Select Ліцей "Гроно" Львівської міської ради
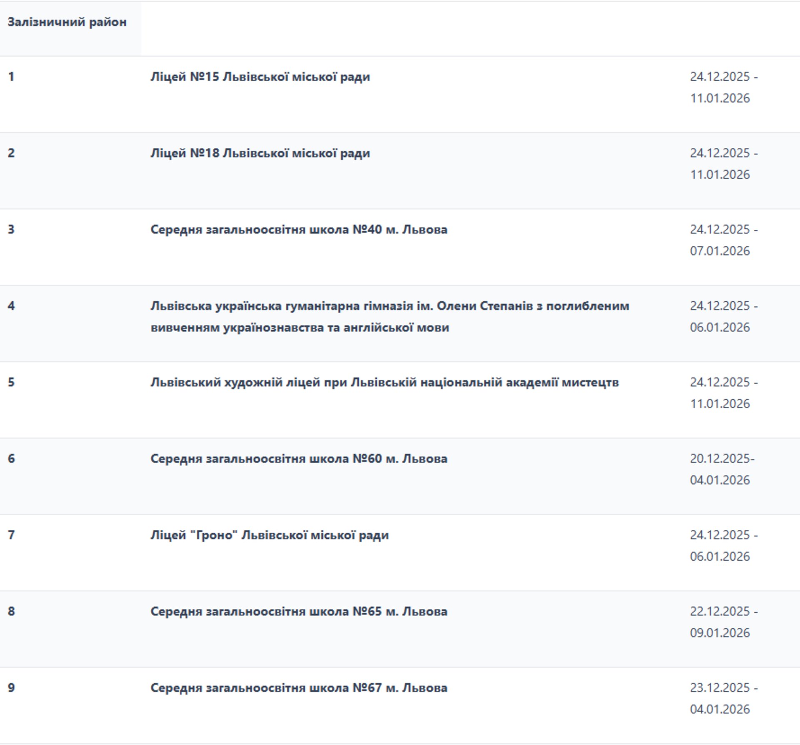This screenshot has width=800, height=745. pyautogui.click(x=269, y=535)
